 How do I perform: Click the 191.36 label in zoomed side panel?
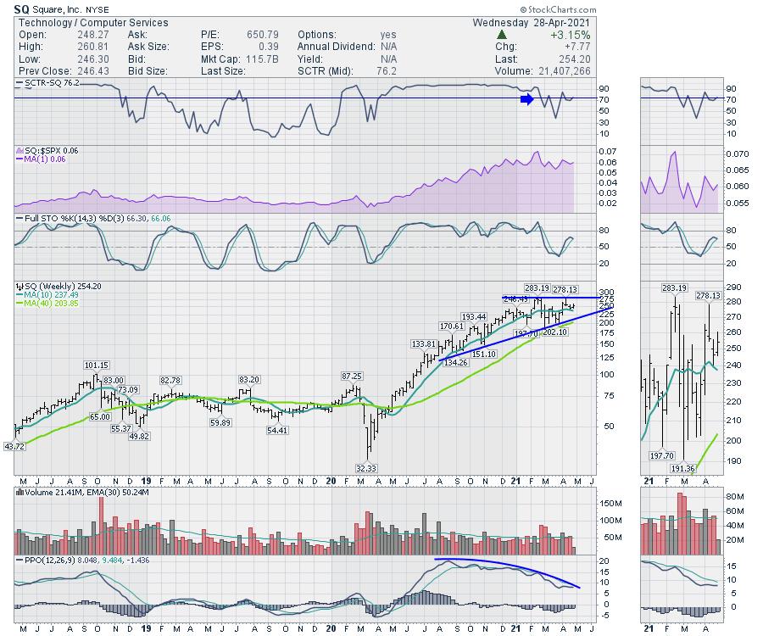682,468
